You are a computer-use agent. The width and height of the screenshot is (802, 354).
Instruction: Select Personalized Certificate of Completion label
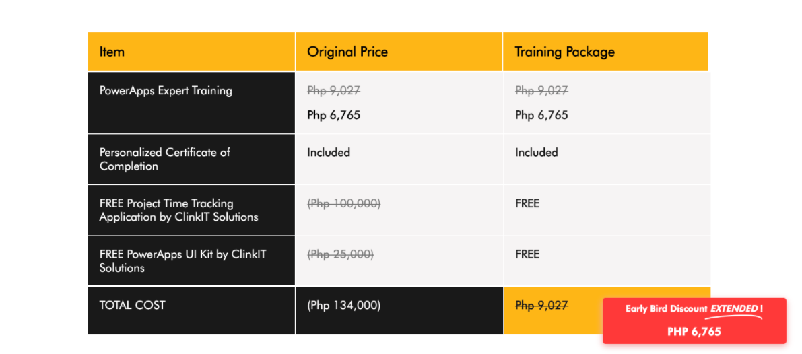click(x=165, y=160)
